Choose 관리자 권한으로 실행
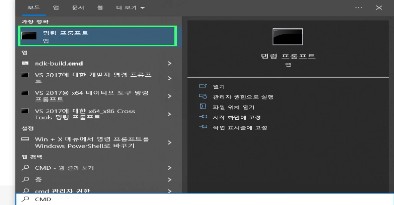The height and width of the screenshot is (205, 394). (x=243, y=97)
